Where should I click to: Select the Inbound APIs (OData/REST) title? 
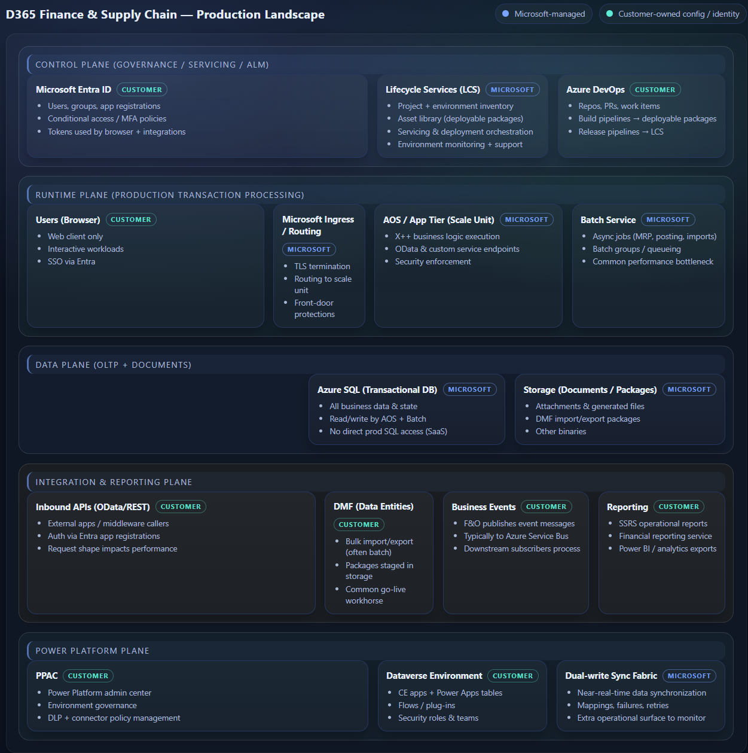(93, 507)
